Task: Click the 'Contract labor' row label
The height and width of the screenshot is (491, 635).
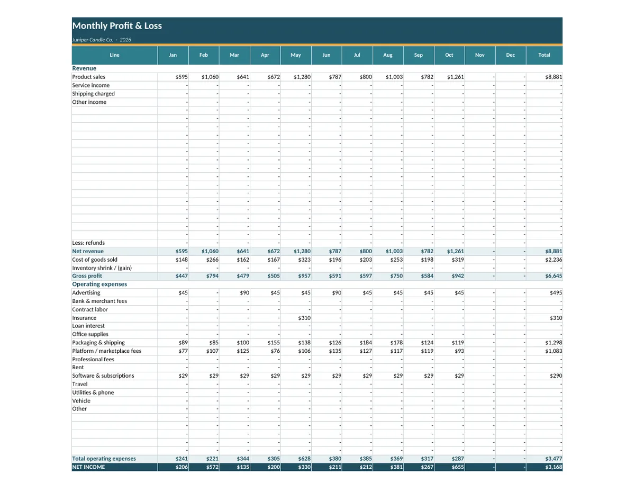Action: [x=90, y=309]
